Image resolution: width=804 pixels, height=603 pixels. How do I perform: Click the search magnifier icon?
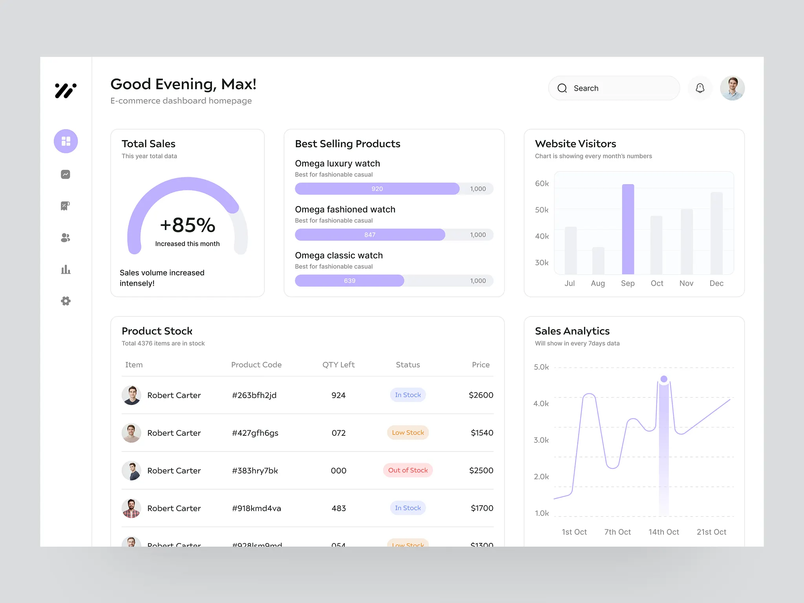pyautogui.click(x=562, y=88)
